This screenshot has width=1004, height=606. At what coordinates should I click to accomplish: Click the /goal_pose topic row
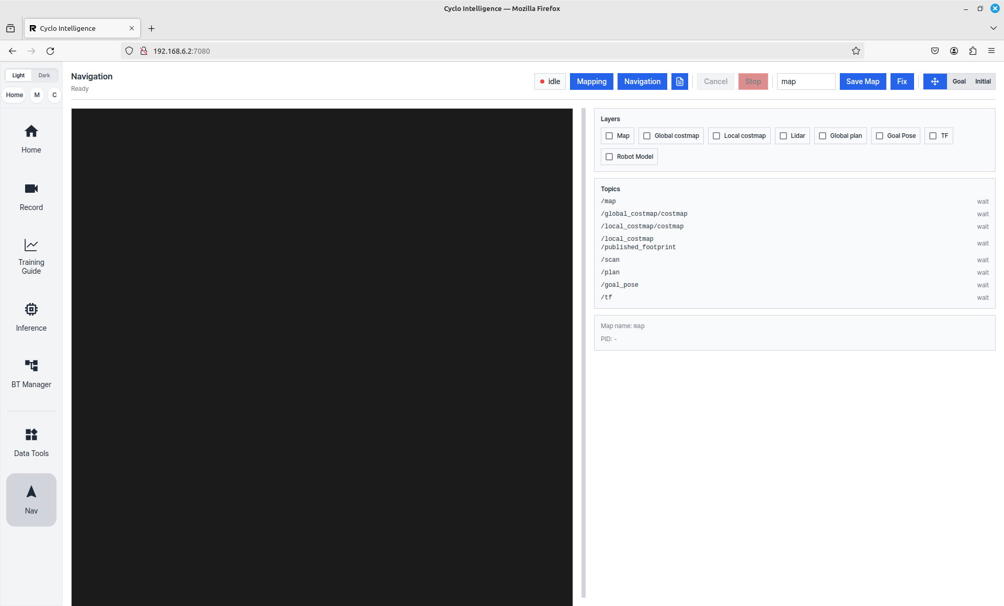pos(795,285)
